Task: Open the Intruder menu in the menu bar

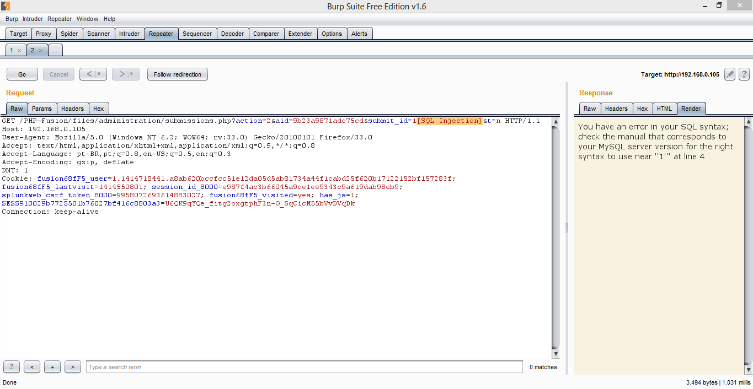Action: (33, 19)
